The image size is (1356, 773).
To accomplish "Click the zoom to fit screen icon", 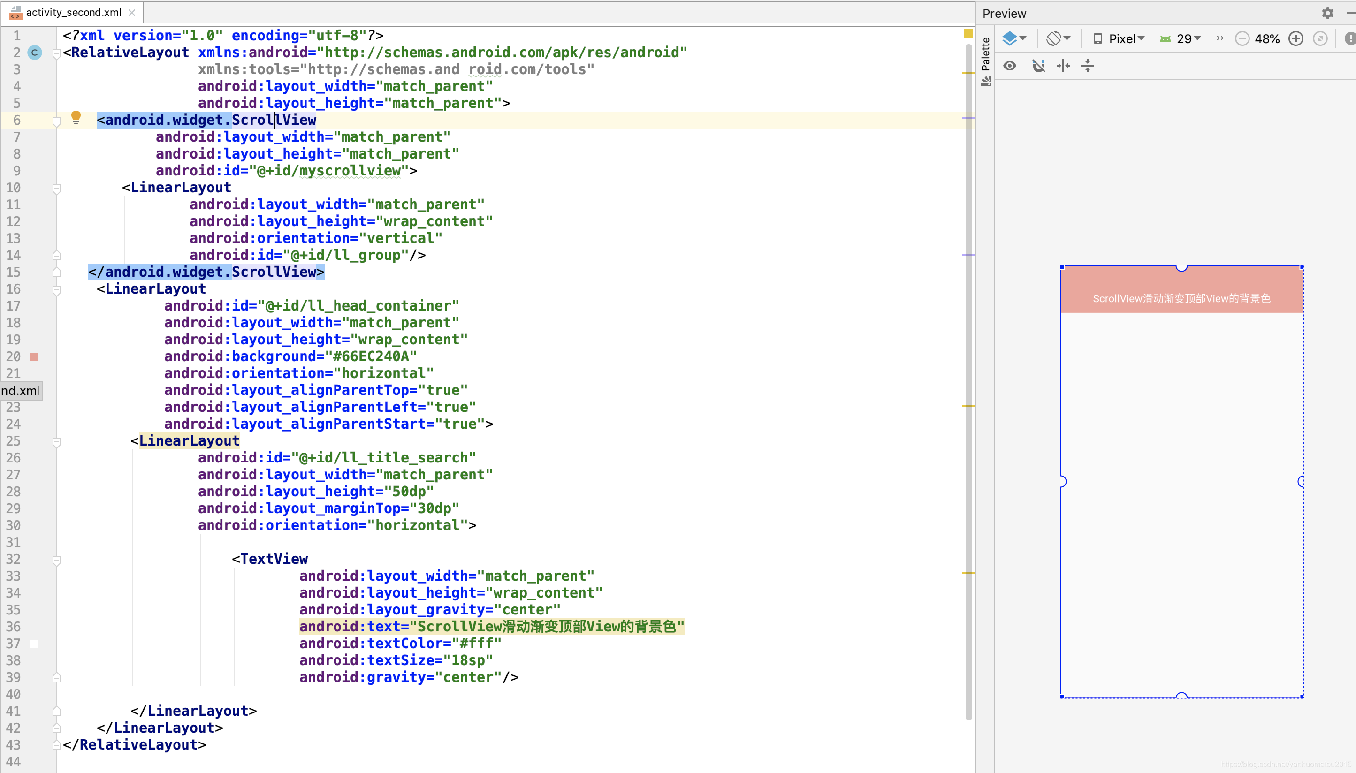I will pyautogui.click(x=1320, y=39).
